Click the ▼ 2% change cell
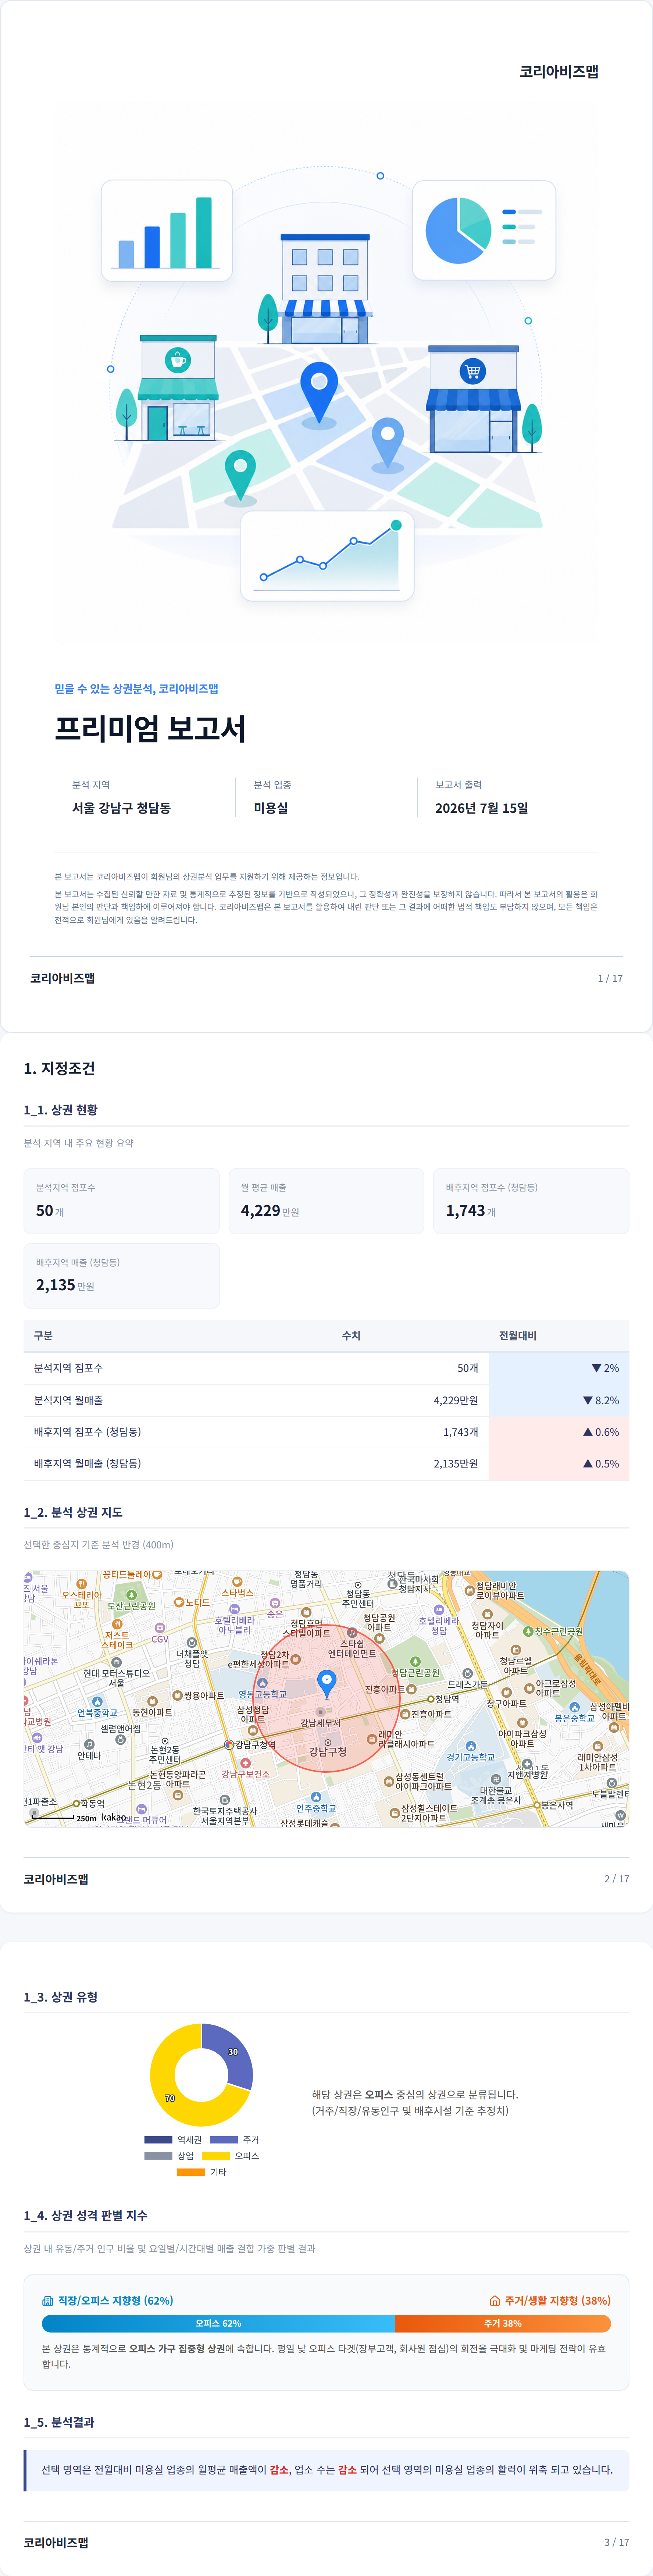Image resolution: width=653 pixels, height=2576 pixels. [x=559, y=1368]
